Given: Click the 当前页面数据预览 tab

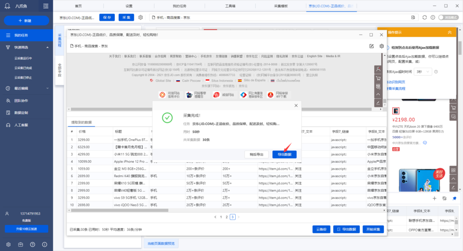Looking at the screenshot, I should coord(161,243).
